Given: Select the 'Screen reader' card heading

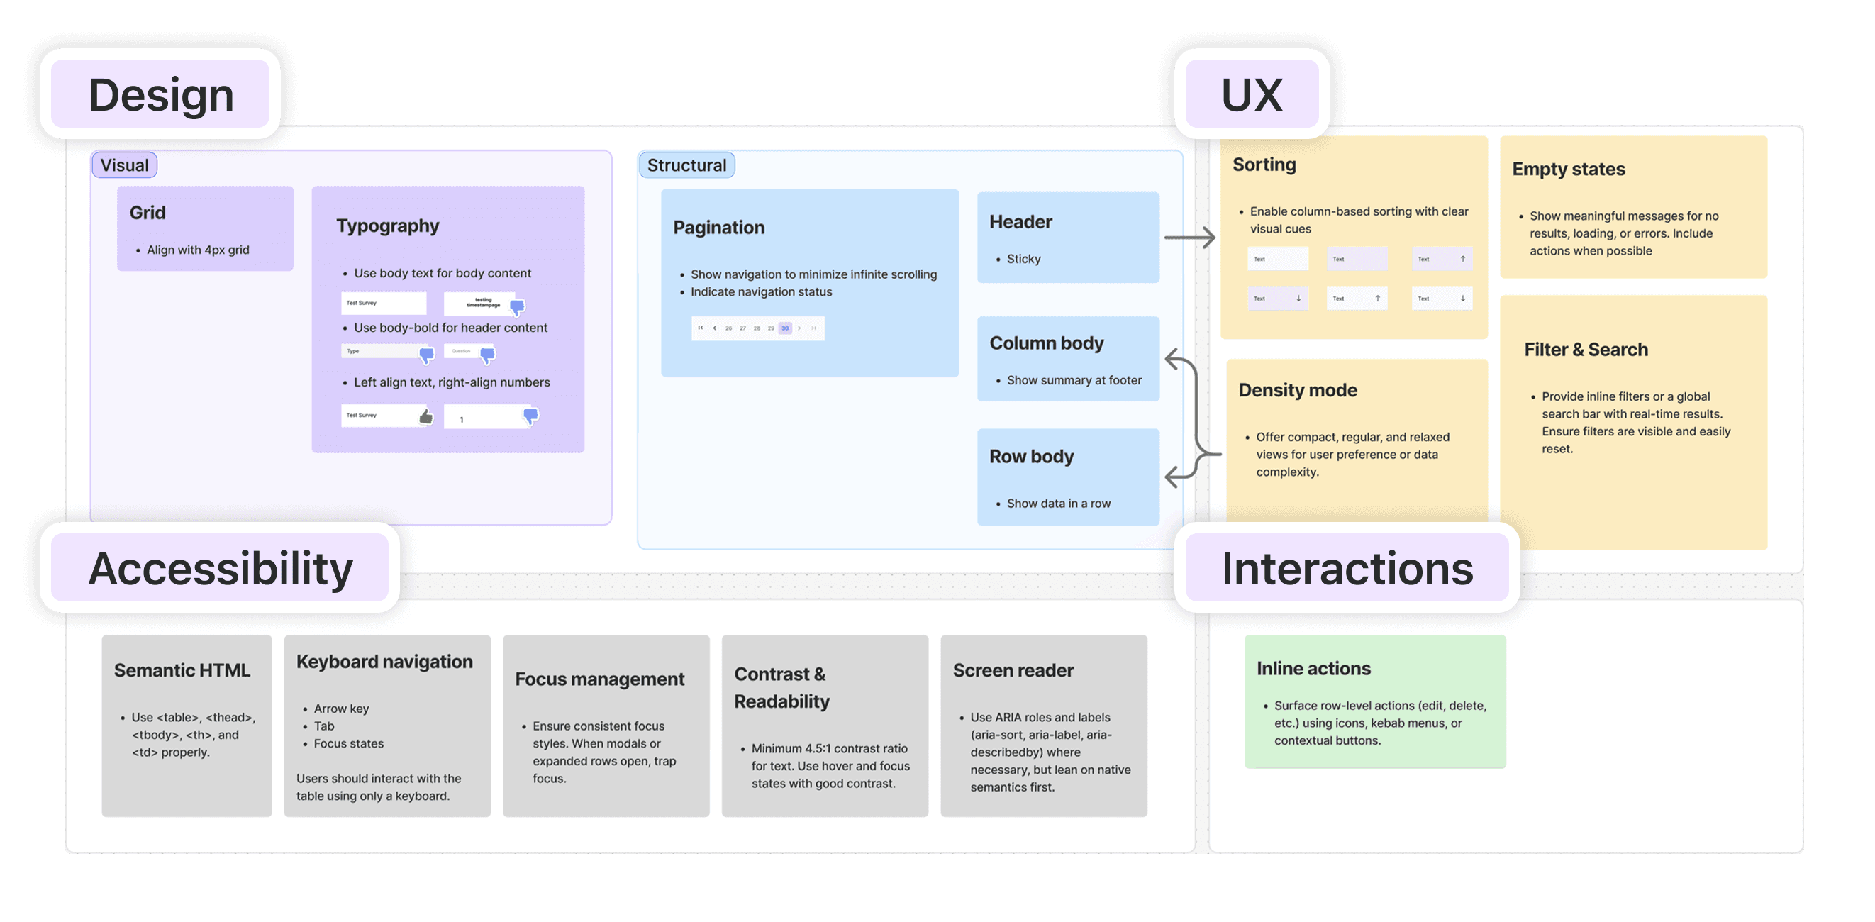Looking at the screenshot, I should (x=1013, y=670).
